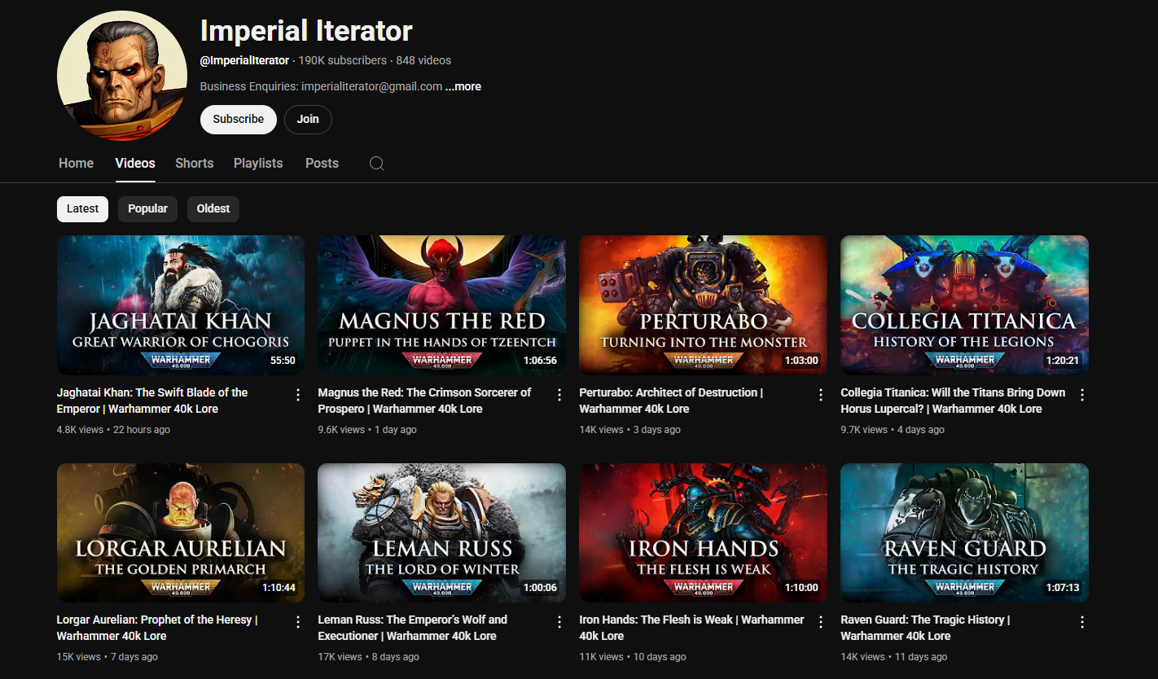
Task: Expand channel description with ...more
Action: [x=463, y=86]
